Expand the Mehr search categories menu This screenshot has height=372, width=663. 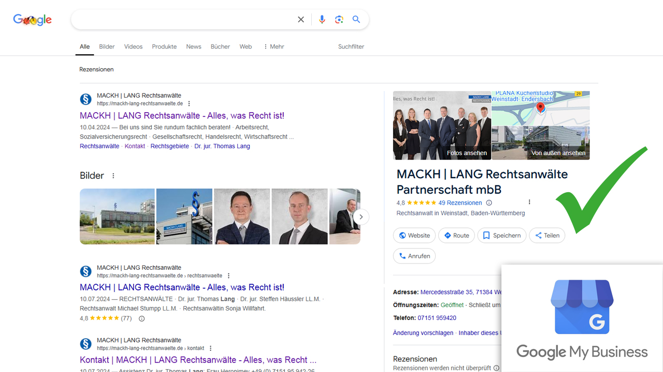click(x=273, y=47)
